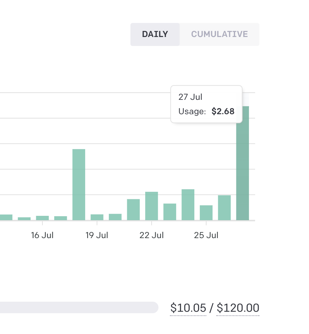Select the 19 Jul usage bar
This screenshot has width=309, height=334.
pyautogui.click(x=97, y=217)
